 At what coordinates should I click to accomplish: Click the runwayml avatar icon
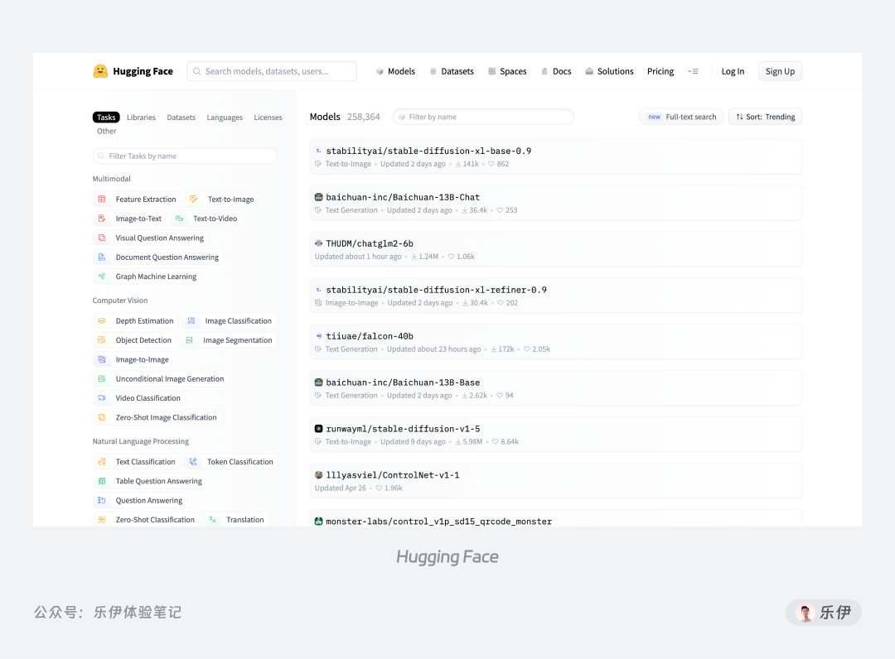318,429
